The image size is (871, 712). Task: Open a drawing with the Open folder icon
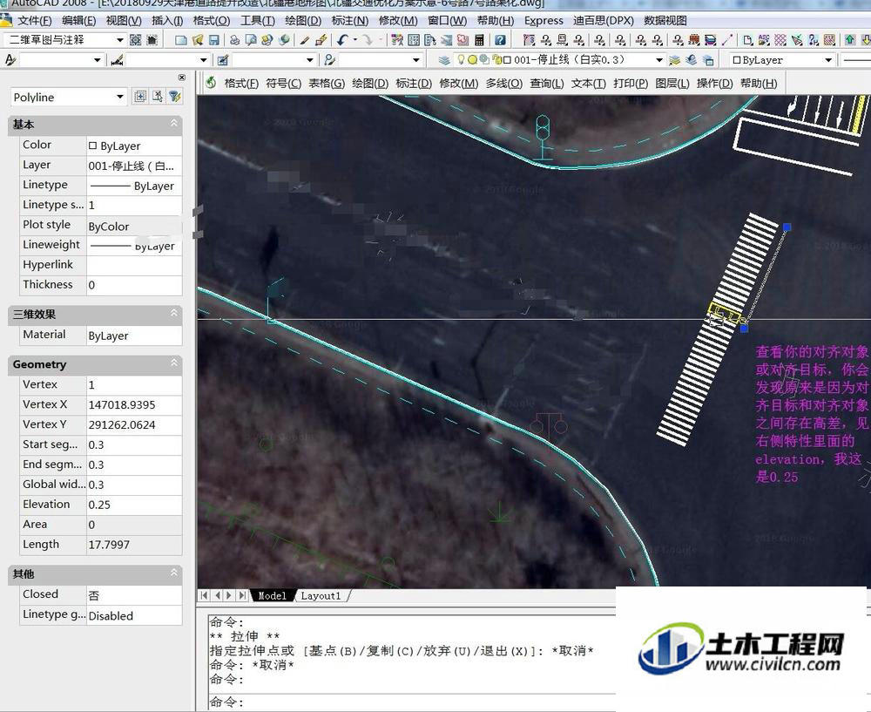click(197, 40)
